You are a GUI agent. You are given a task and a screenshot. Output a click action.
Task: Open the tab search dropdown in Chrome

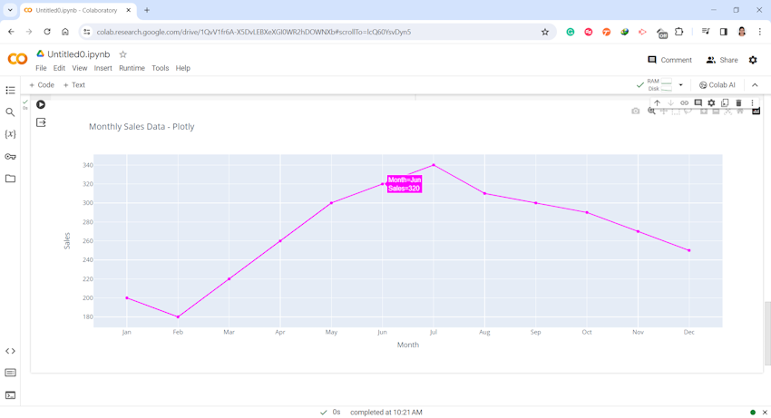coord(10,10)
